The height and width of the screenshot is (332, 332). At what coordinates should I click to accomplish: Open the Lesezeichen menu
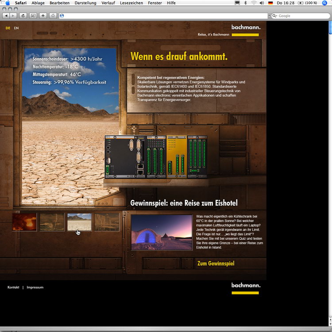(131, 3)
